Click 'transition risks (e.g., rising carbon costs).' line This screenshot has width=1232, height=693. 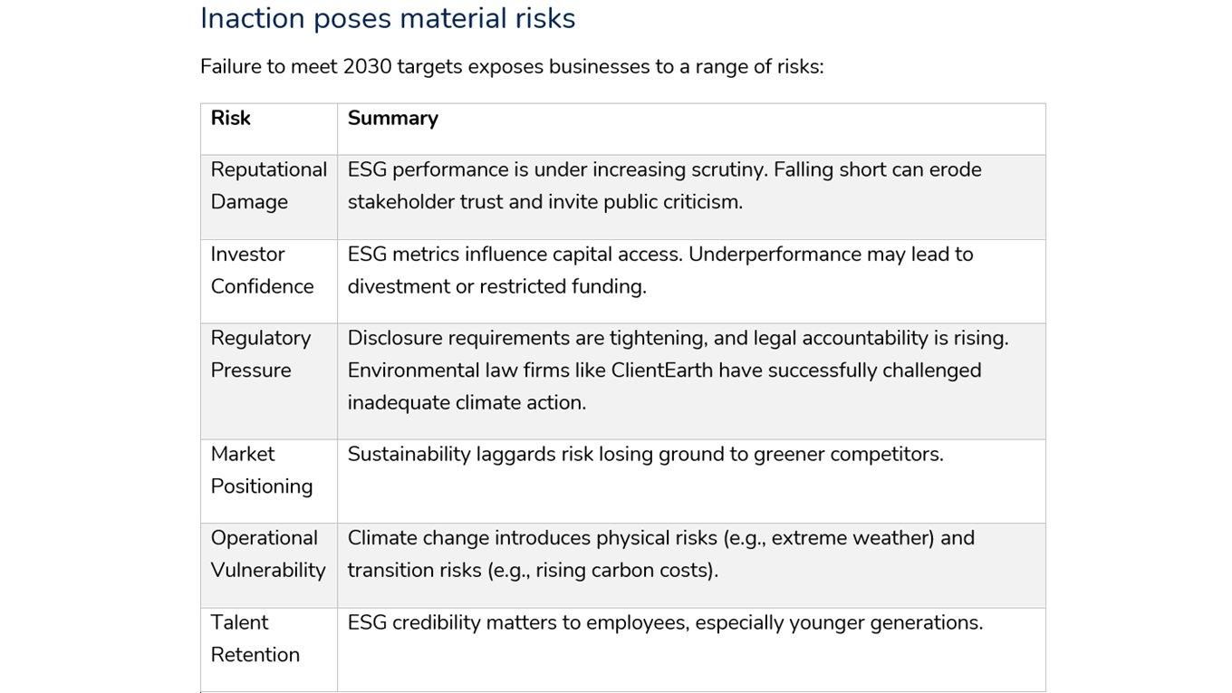coord(533,571)
